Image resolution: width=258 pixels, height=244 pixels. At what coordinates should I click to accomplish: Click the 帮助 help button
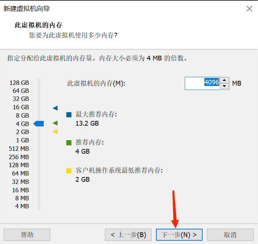(27, 235)
